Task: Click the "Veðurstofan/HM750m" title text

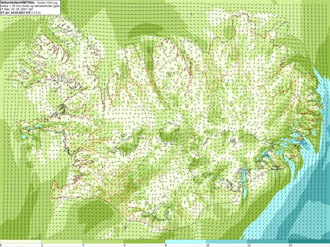Action: coord(17,2)
